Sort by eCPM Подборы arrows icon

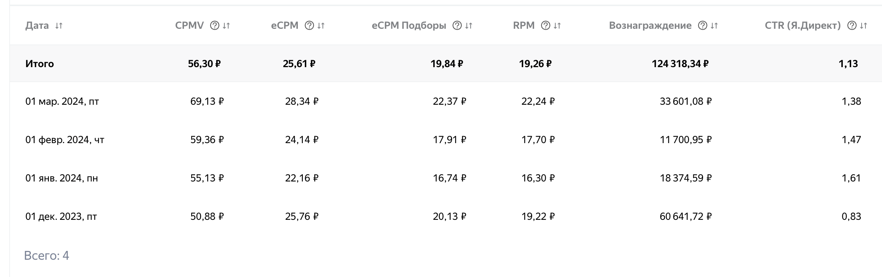point(469,26)
